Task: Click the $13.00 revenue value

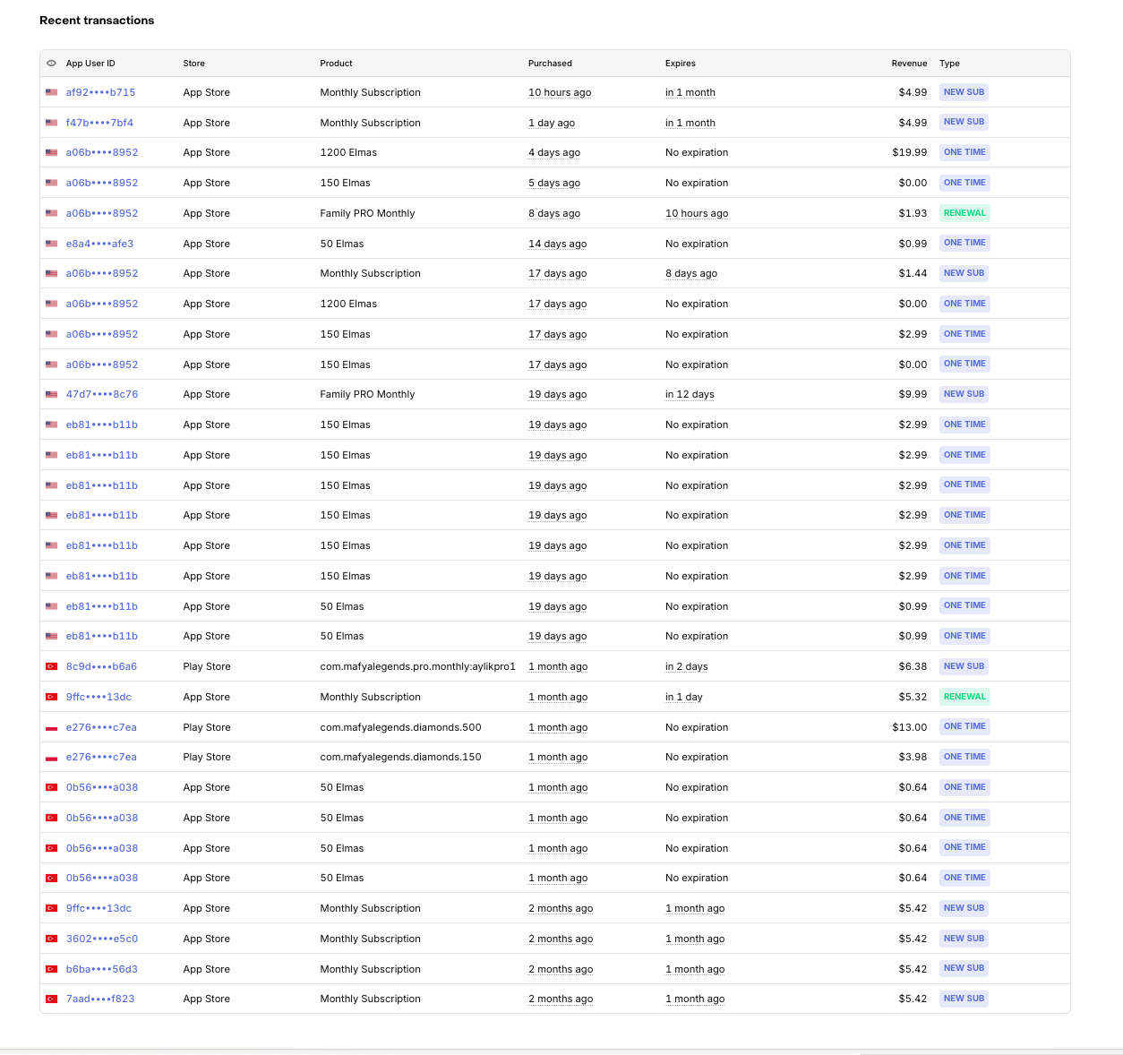Action: pos(910,727)
